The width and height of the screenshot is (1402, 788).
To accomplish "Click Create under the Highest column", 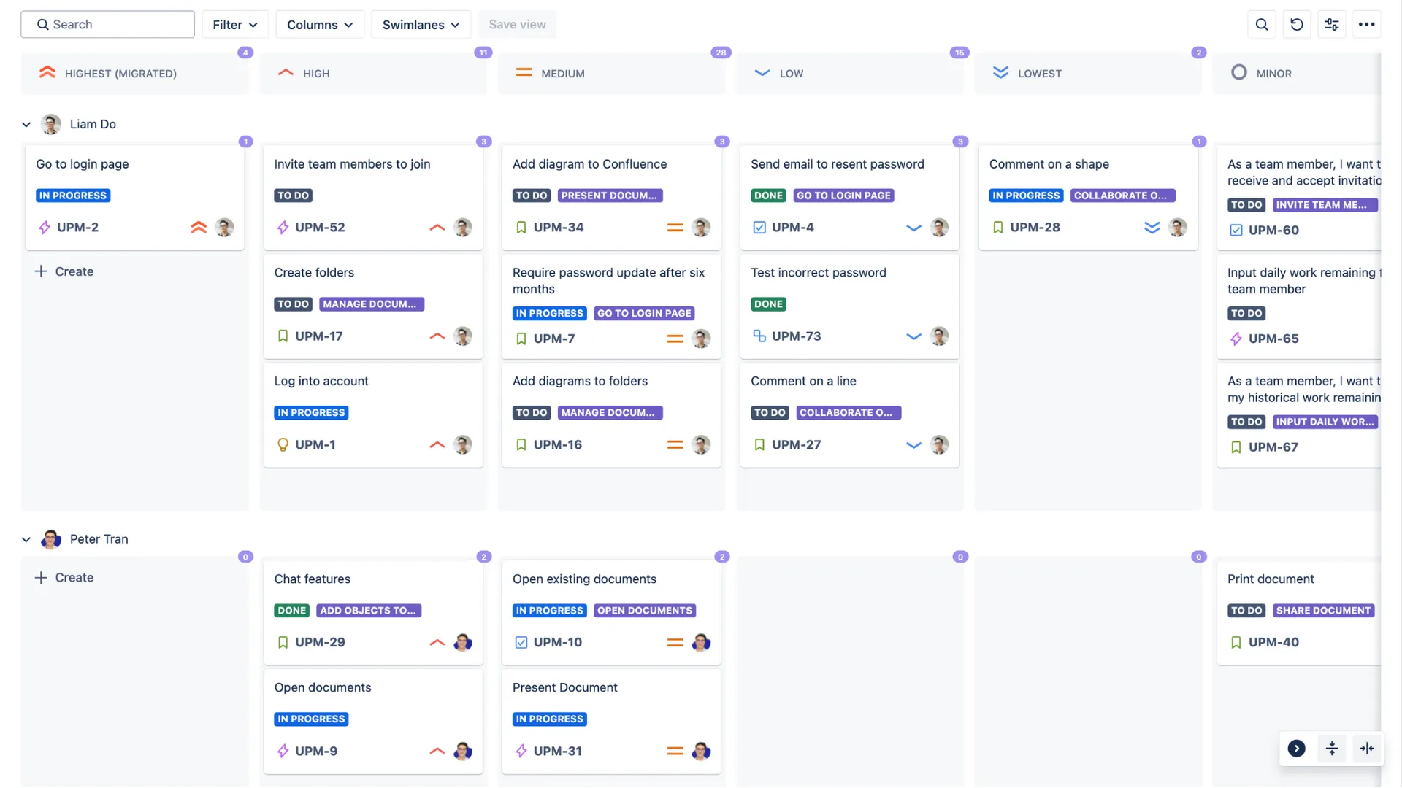I will (x=64, y=271).
